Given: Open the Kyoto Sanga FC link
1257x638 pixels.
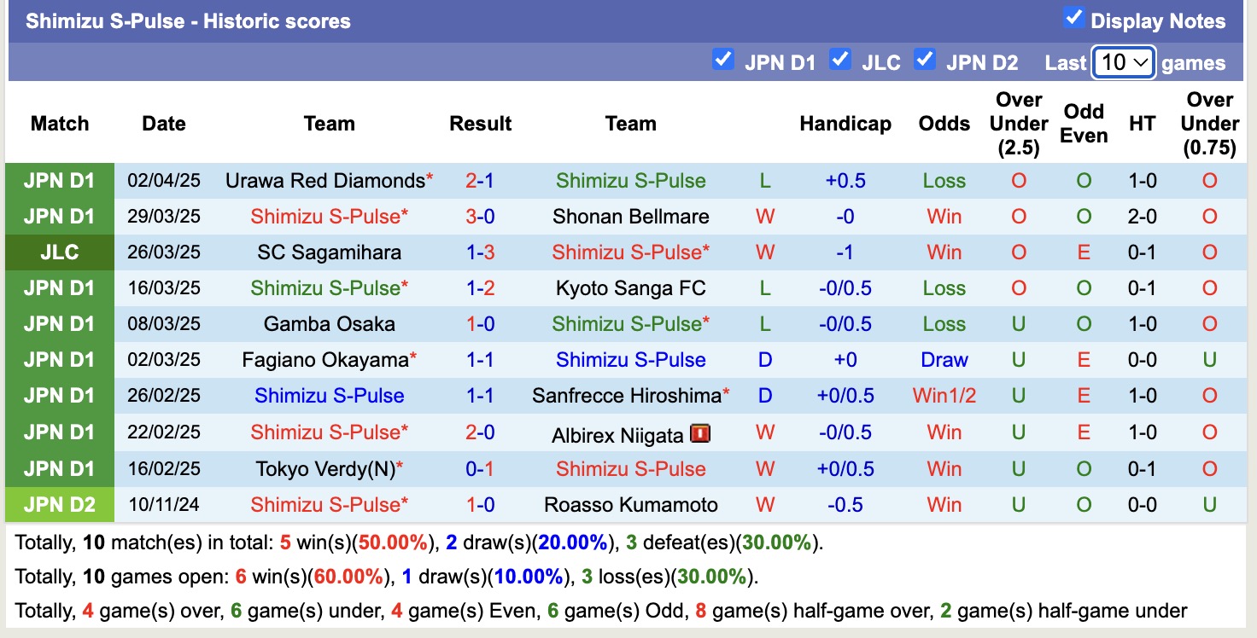Looking at the screenshot, I should point(630,287).
